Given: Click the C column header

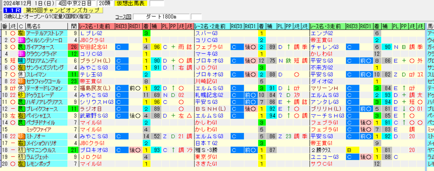Looking at the screenshot, I should coord(21,26).
